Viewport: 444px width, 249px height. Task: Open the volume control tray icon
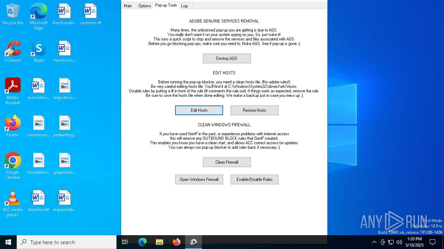point(399,242)
